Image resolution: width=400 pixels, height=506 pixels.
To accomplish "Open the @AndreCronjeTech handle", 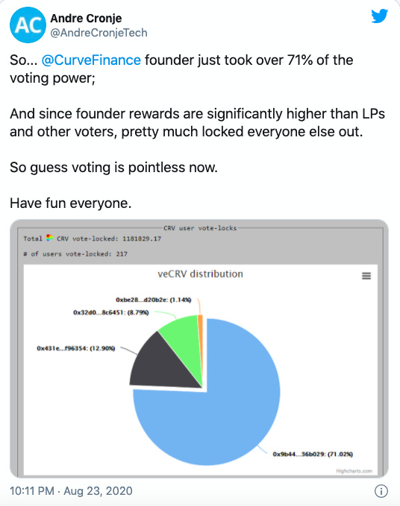I will point(99,33).
